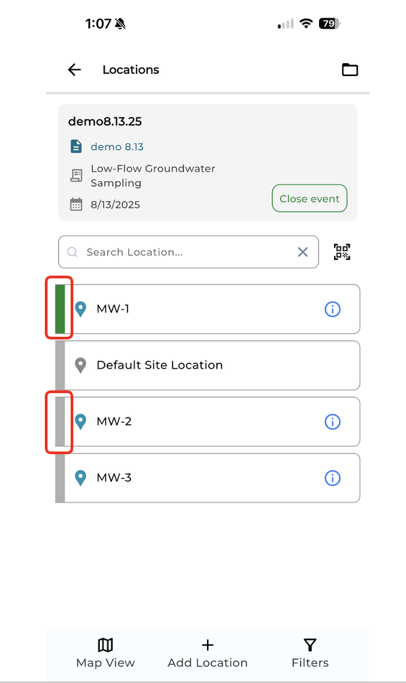The width and height of the screenshot is (406, 683).
Task: Focus the Search Location field
Action: [x=189, y=252]
